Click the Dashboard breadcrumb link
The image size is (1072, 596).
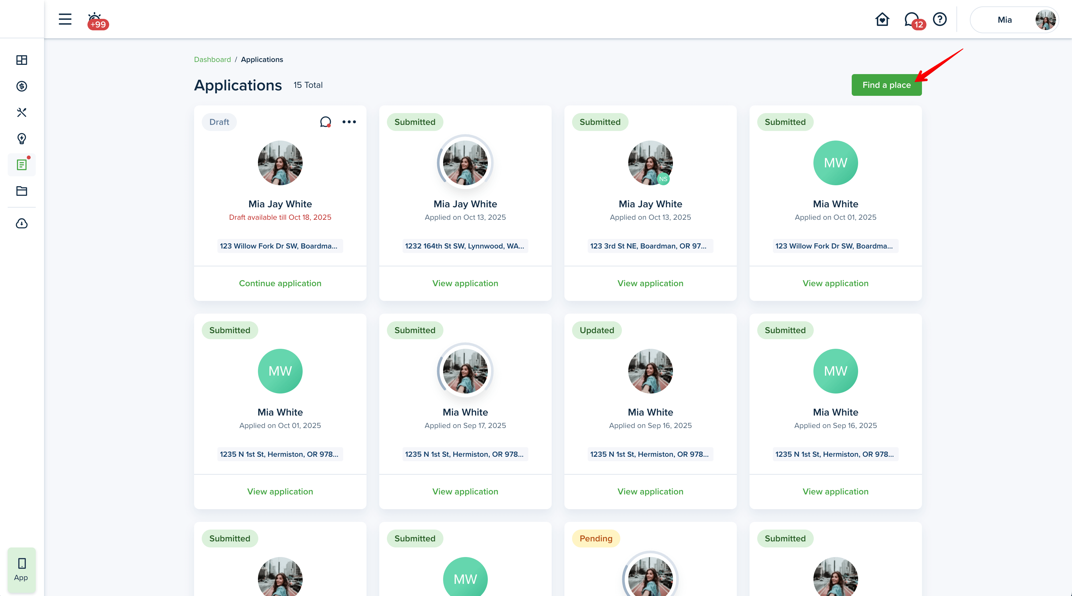(212, 59)
